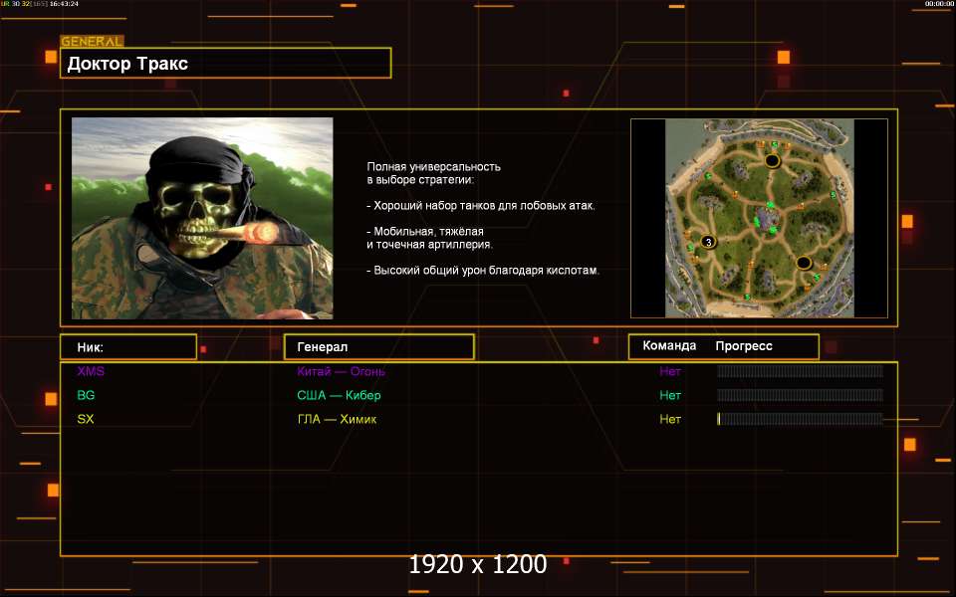Click the Мобильная, тяжёлая artillery description line
This screenshot has height=597, width=956.
430,238
